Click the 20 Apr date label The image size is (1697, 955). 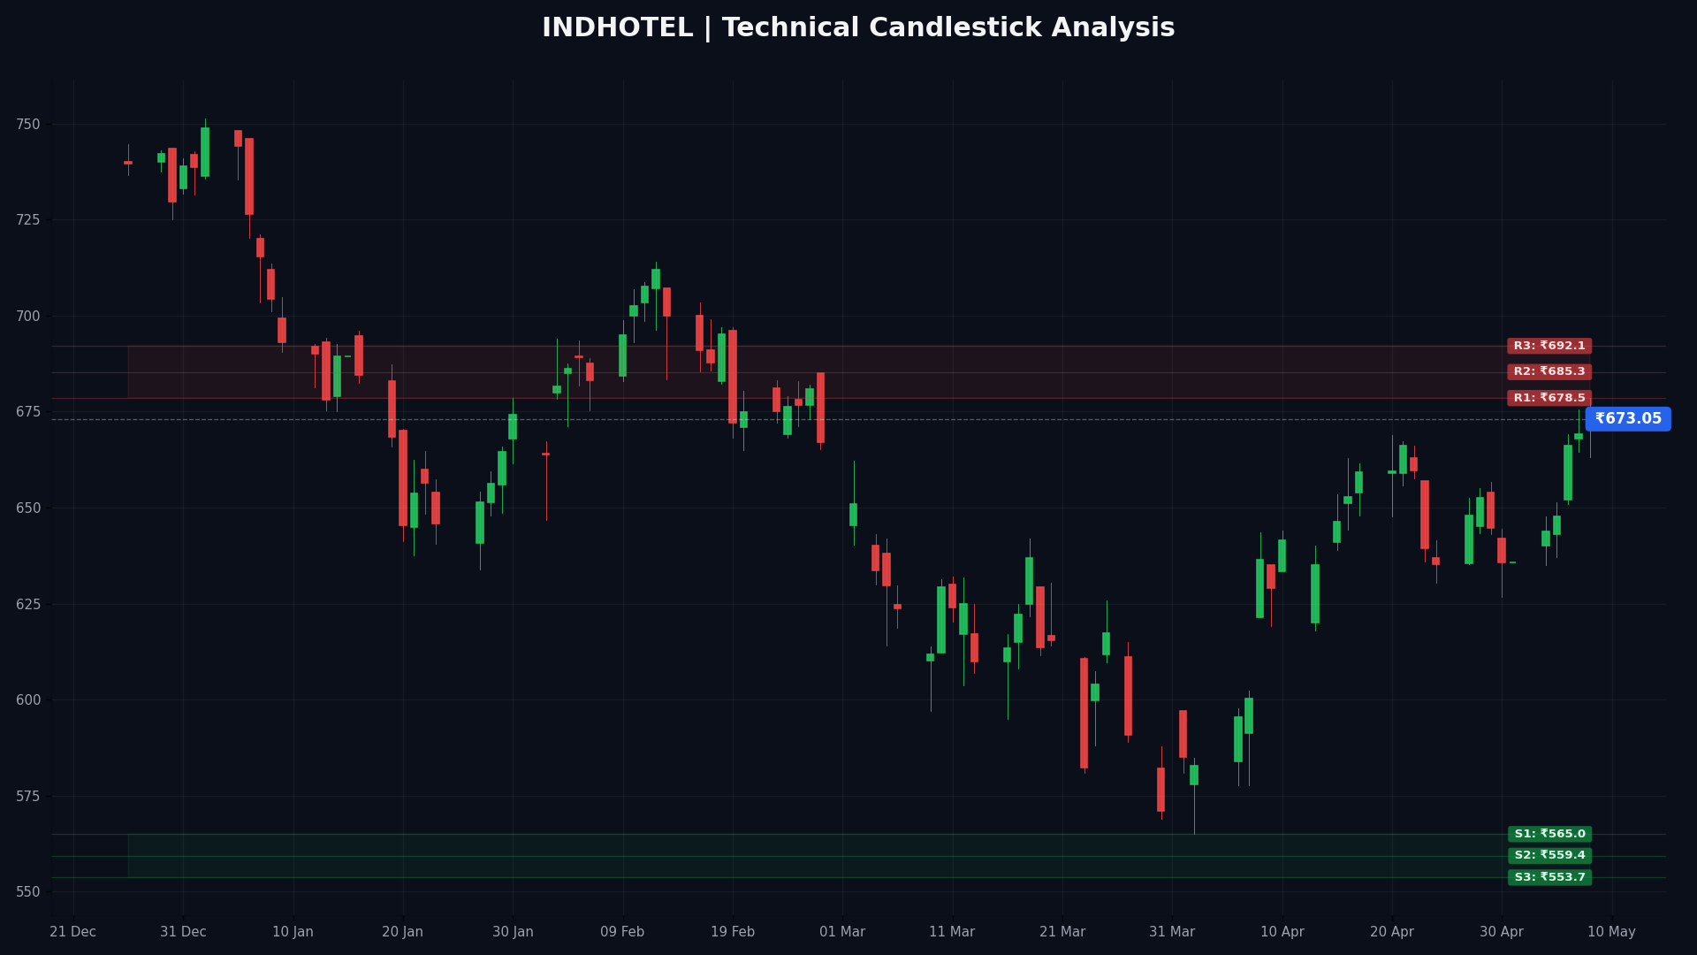1392,932
